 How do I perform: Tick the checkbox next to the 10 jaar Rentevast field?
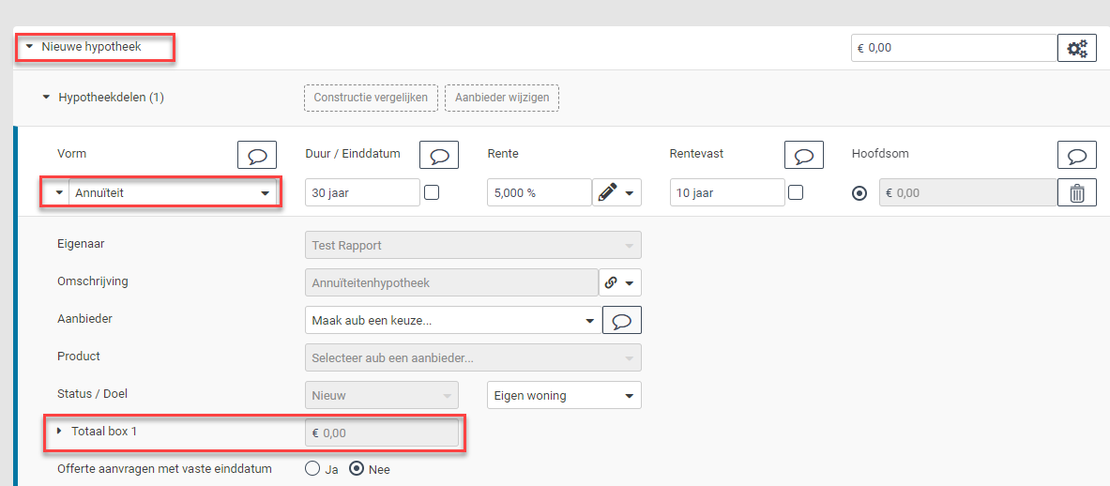click(x=796, y=192)
